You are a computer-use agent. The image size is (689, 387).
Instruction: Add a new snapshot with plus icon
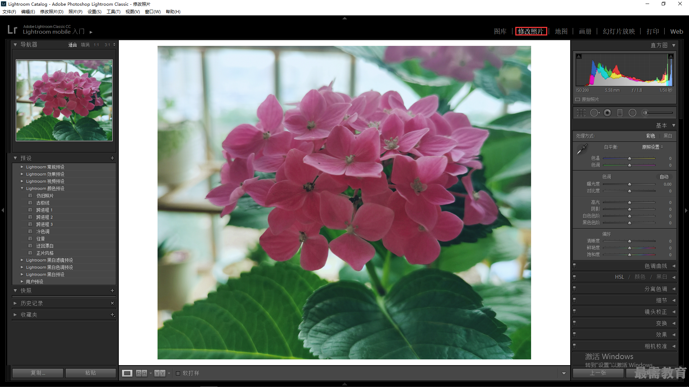112,291
